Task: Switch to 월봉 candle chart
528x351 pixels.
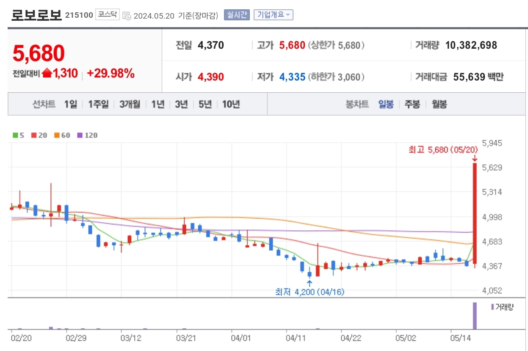Action: tap(439, 104)
